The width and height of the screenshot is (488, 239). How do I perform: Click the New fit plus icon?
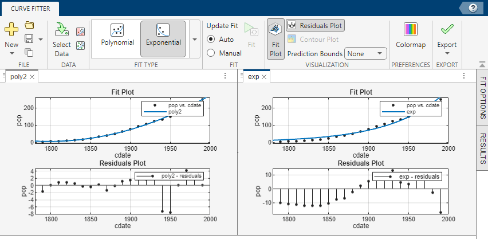tap(11, 28)
